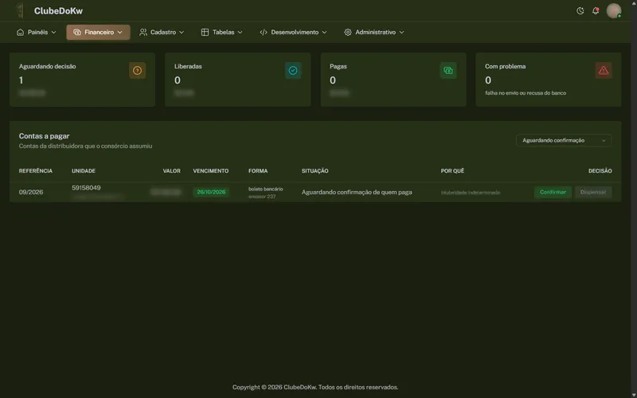Click 'Aguardando confirmação de quem paga' text
637x398 pixels.
tap(357, 192)
